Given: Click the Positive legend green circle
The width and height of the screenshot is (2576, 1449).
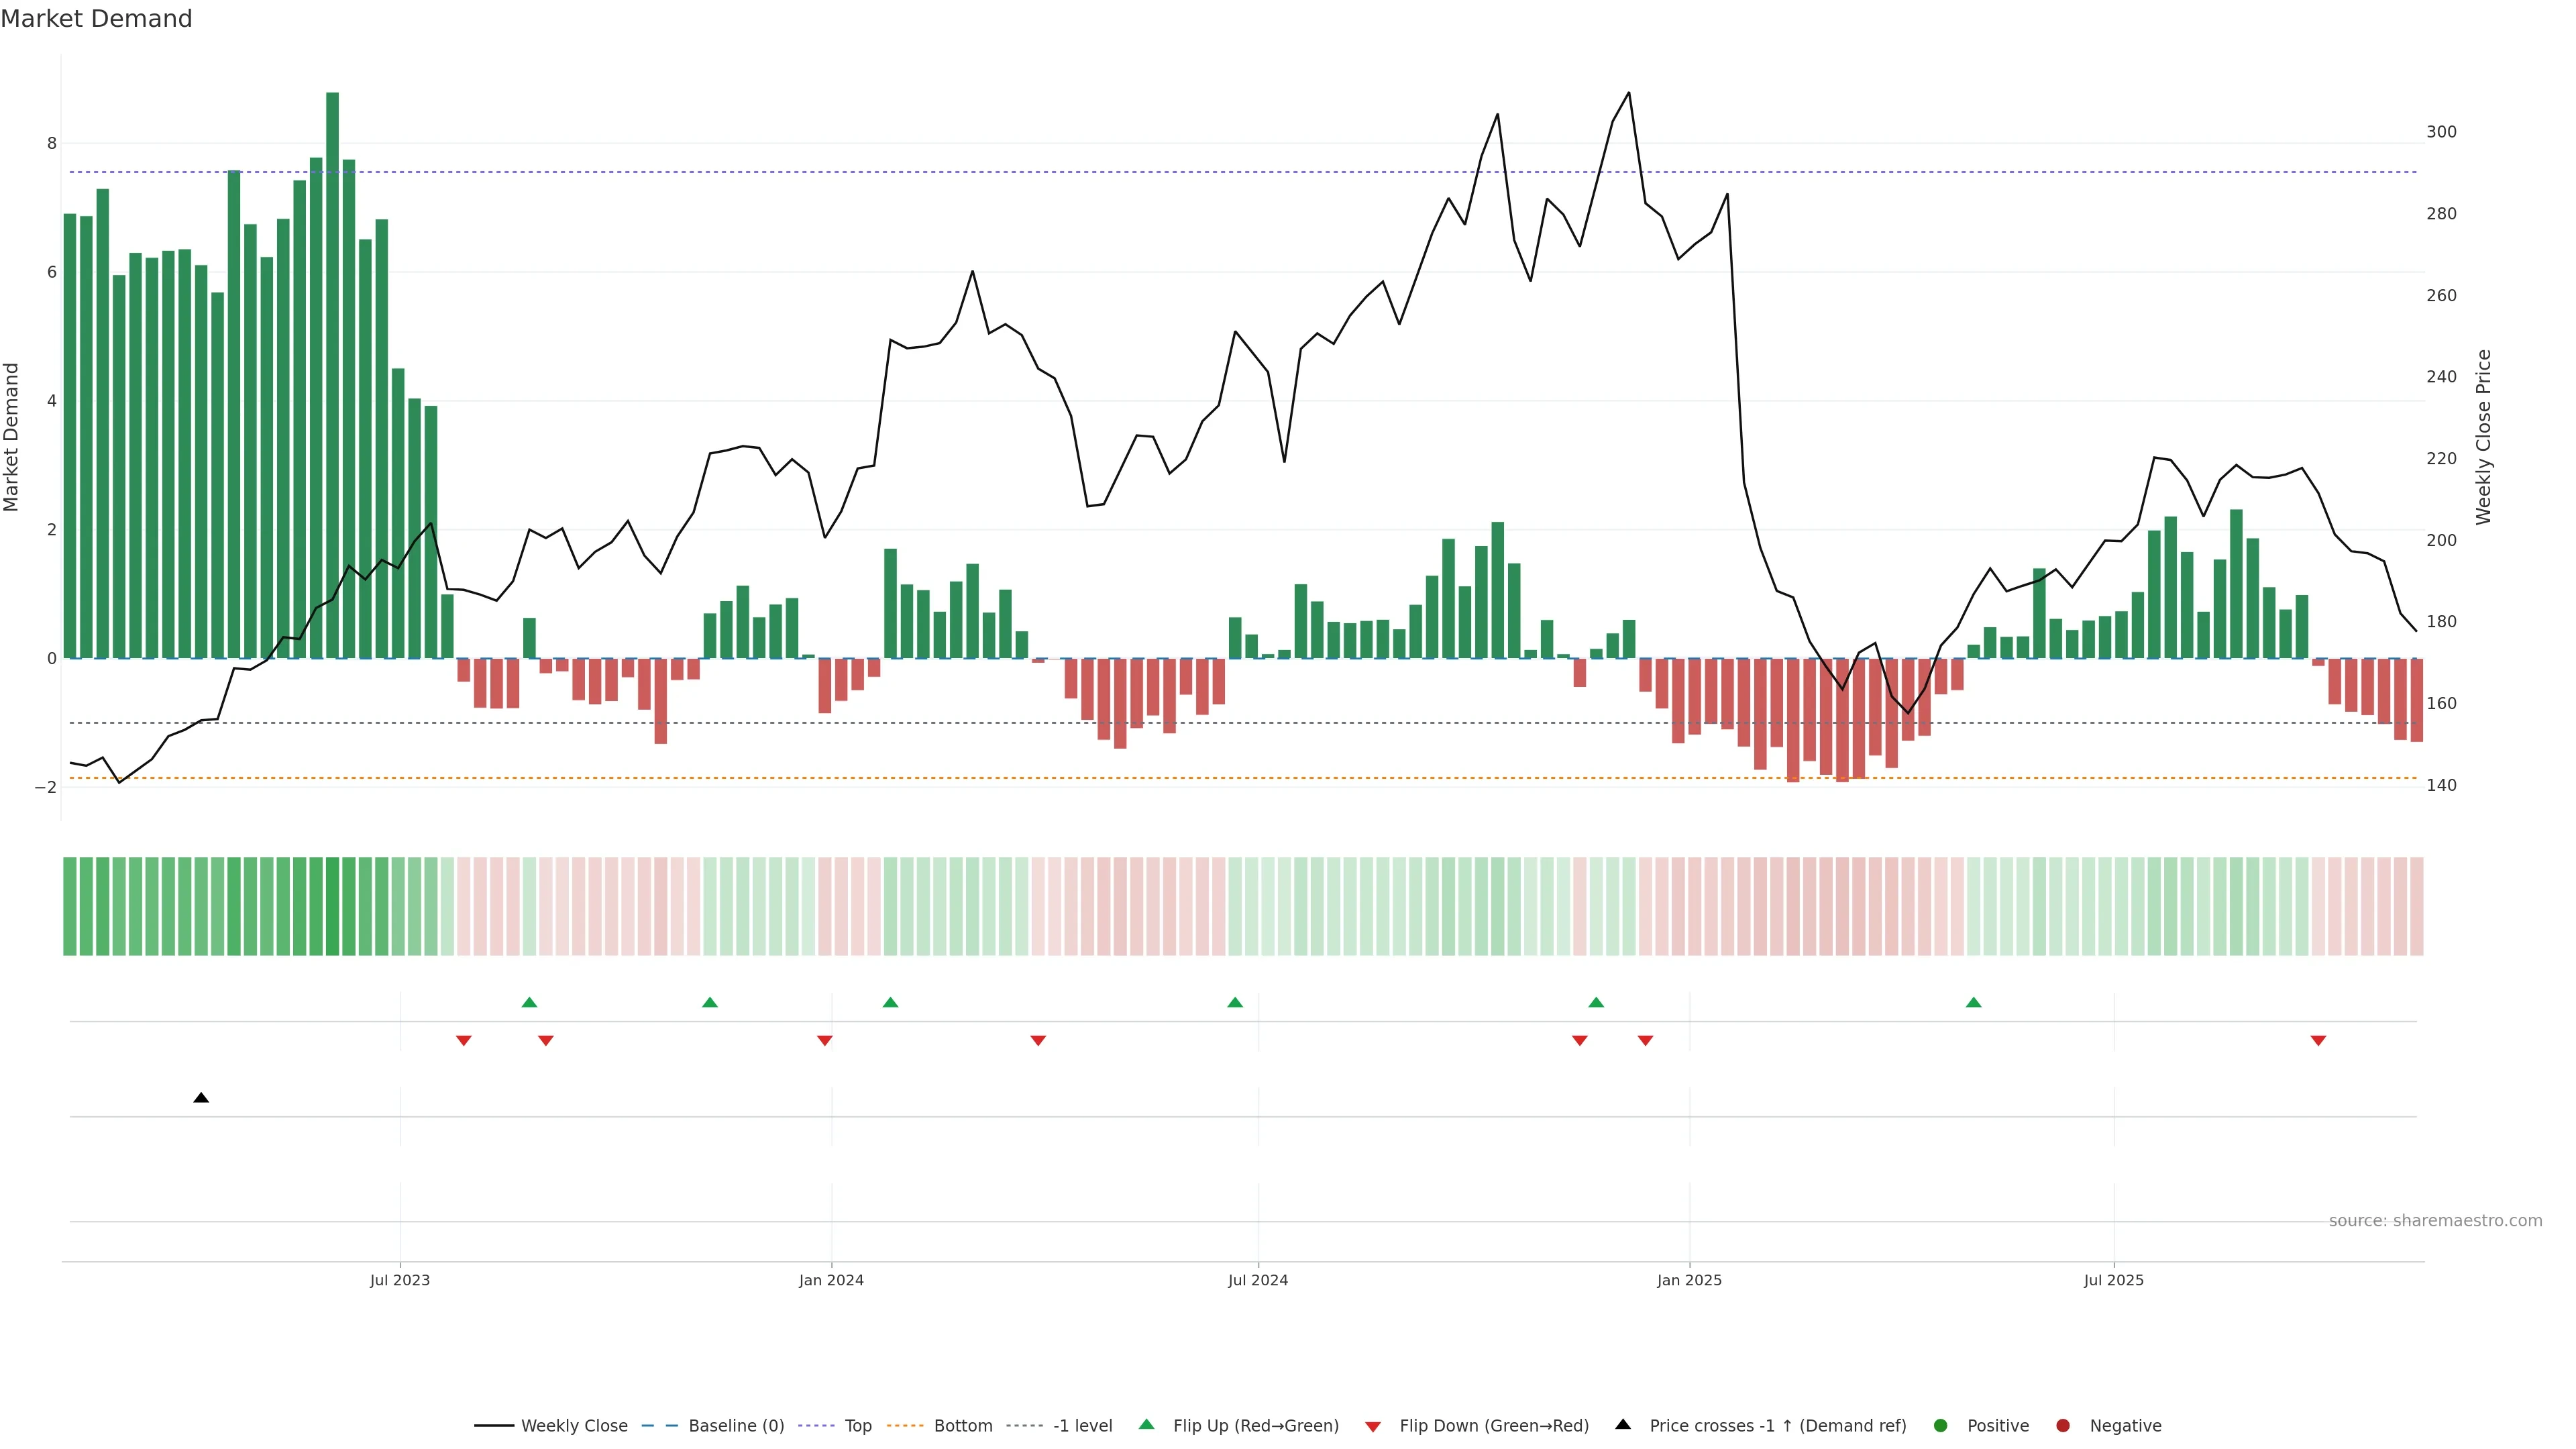Looking at the screenshot, I should [x=1940, y=1425].
